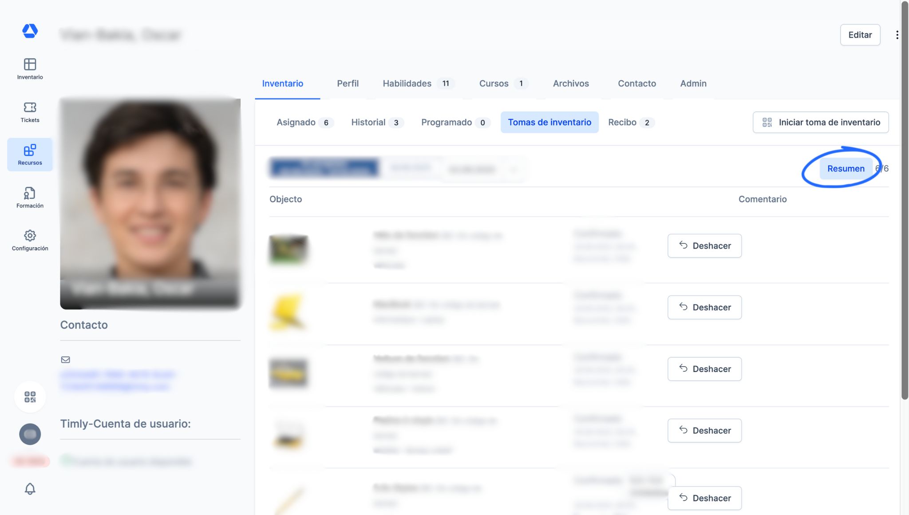
Task: Click the vertical page scrollbar
Action: (x=904, y=200)
